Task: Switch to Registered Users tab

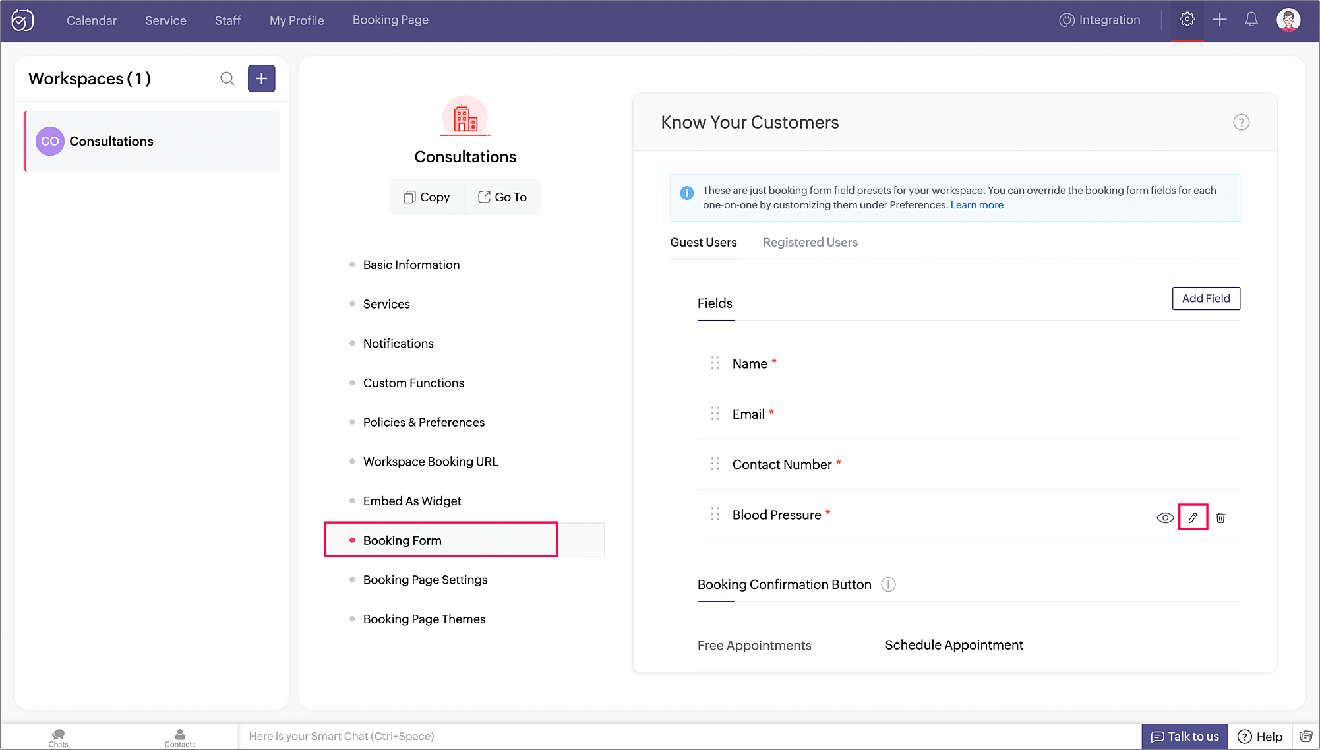Action: coord(810,243)
